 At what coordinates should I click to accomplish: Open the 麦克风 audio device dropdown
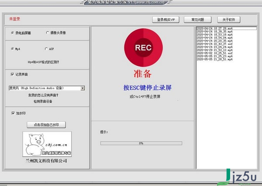pos(83,88)
